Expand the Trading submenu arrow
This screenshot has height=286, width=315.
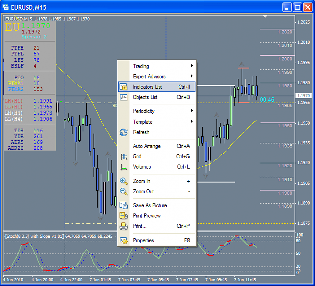192,66
